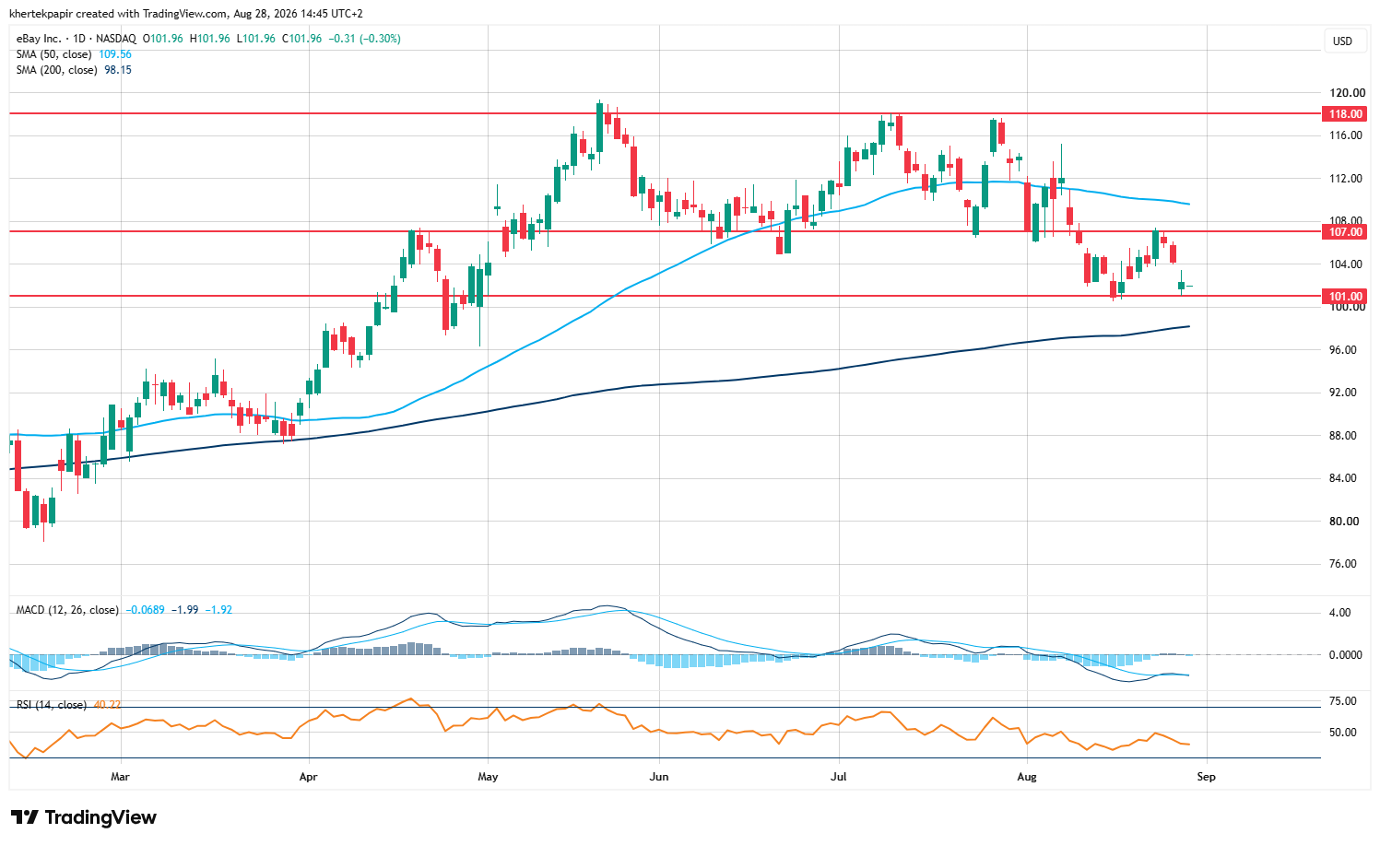Select the eBay Inc. symbol title

(x=39, y=39)
